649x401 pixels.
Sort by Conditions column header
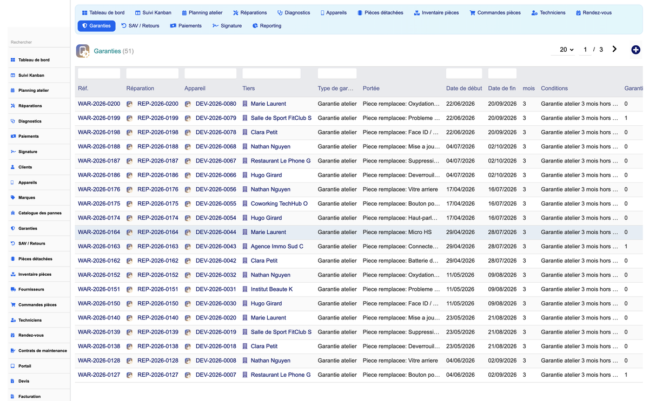point(554,89)
